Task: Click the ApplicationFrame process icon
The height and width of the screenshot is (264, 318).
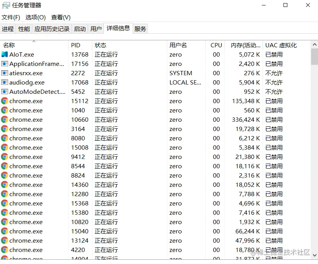Action: point(5,64)
